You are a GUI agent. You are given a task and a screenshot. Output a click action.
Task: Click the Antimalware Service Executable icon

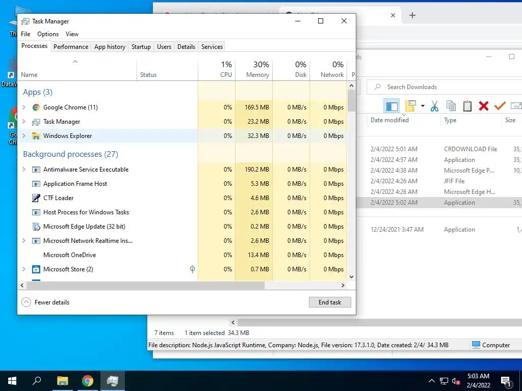(x=36, y=170)
